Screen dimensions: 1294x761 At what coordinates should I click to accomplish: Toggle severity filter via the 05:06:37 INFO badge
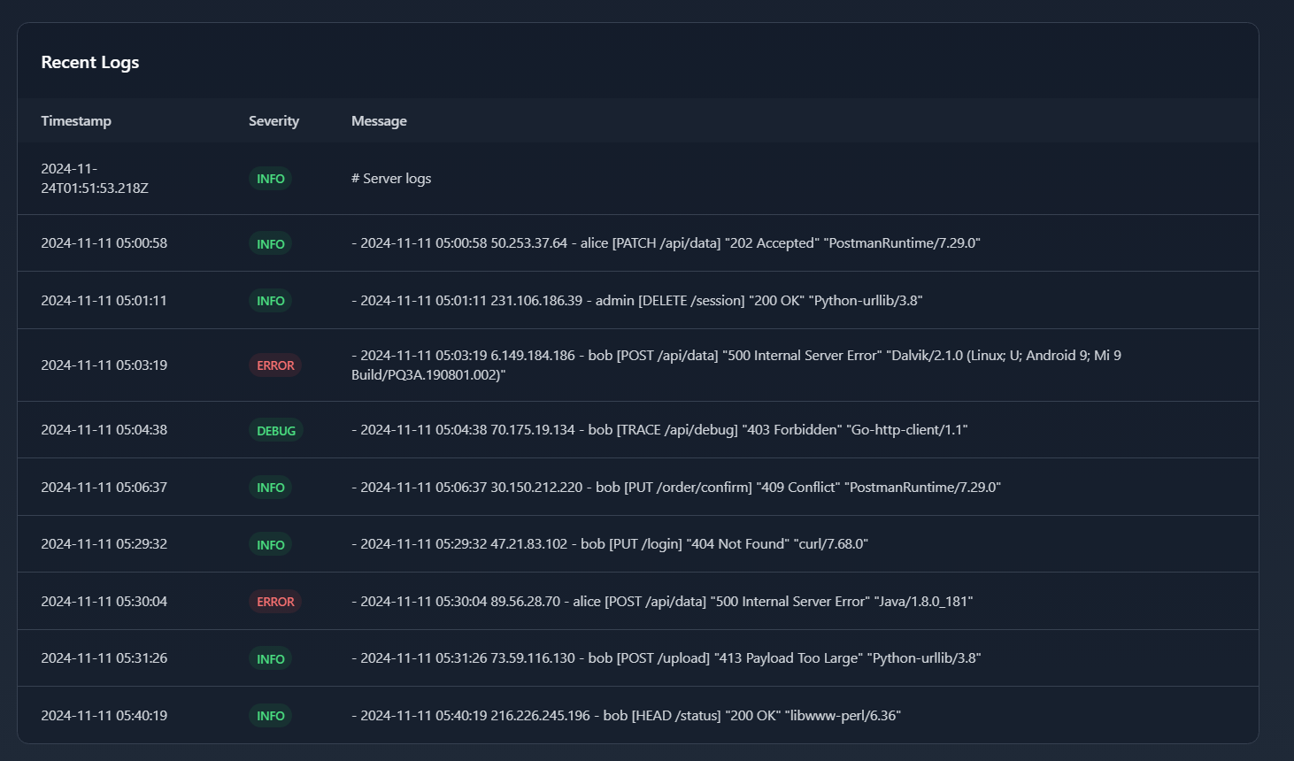pyautogui.click(x=270, y=487)
